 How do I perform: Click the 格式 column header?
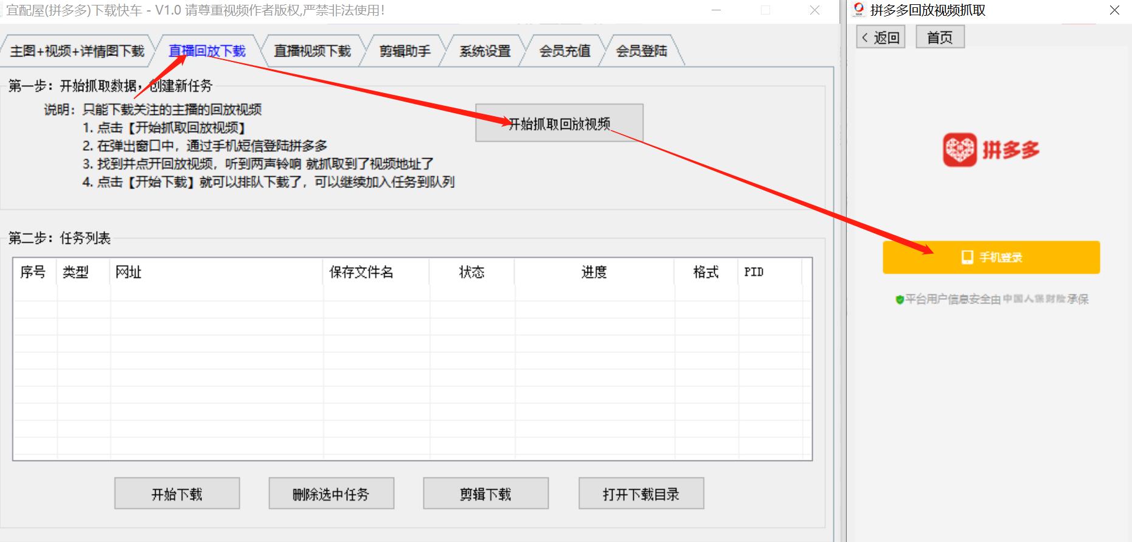(706, 272)
